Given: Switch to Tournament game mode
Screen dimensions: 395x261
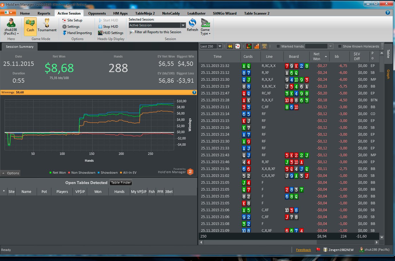Looking at the screenshot, I should tap(47, 25).
